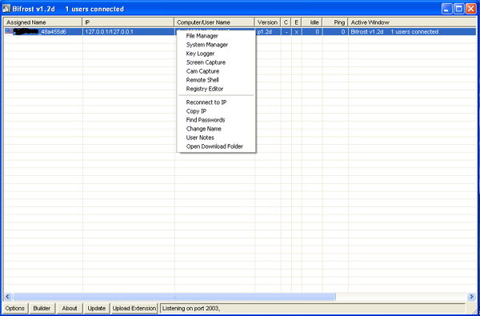Screen dimensions: 480x316
Task: Open User Notes menu entry
Action: pos(216,138)
